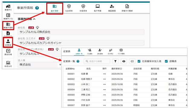The image size is (189, 109).
Task: Open the 事業所H home icon in sidebar
Action: [8, 8]
